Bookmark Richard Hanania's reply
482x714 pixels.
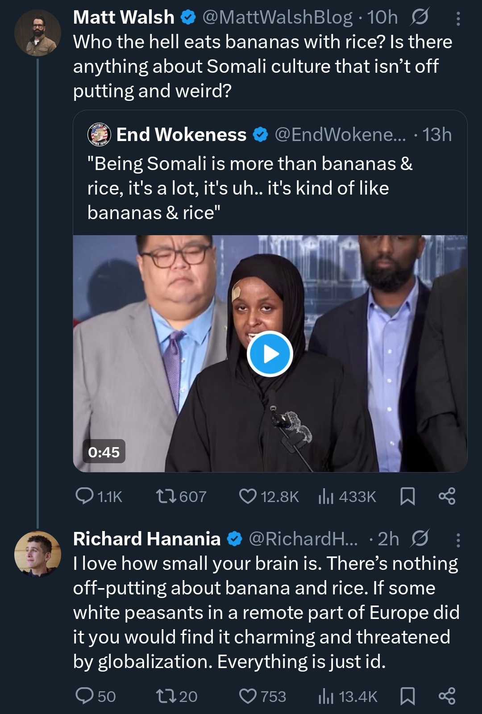coord(407,696)
